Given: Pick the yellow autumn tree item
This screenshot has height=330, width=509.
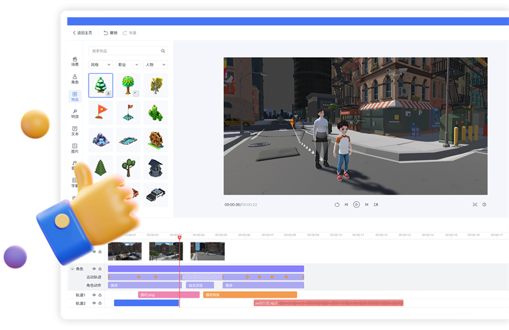Looking at the screenshot, I should coord(156,85).
